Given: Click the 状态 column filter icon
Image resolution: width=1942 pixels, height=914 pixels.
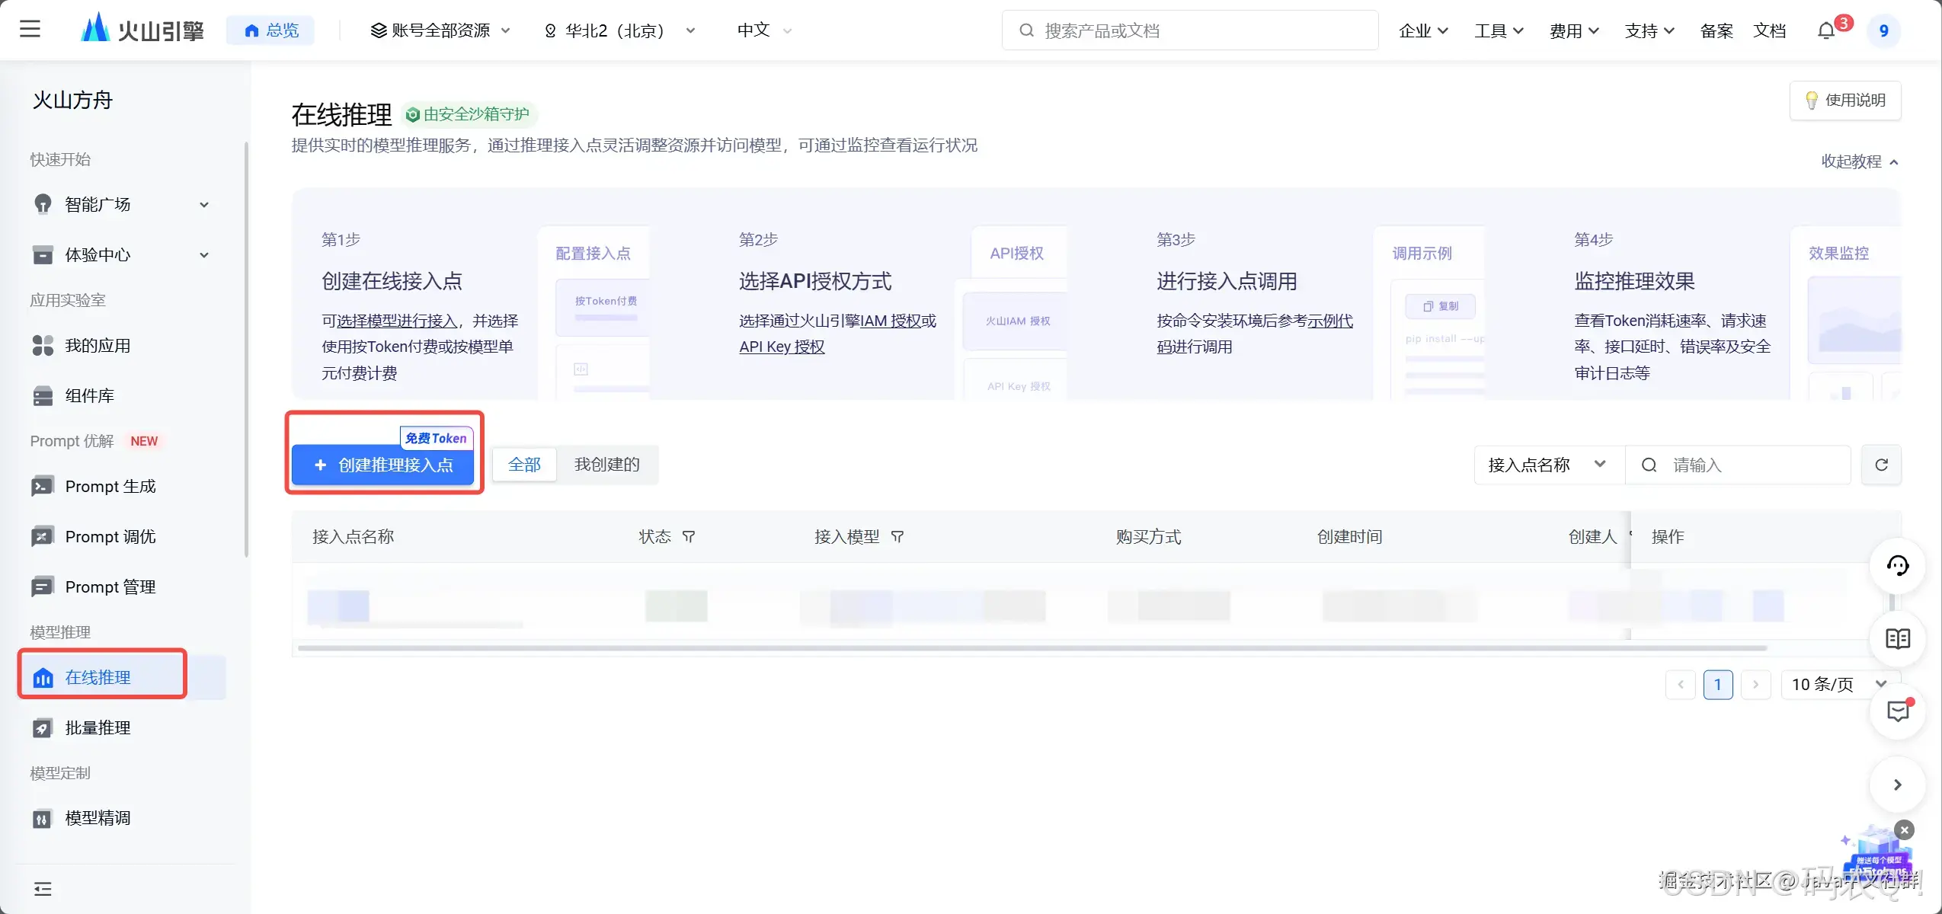Looking at the screenshot, I should (x=689, y=537).
